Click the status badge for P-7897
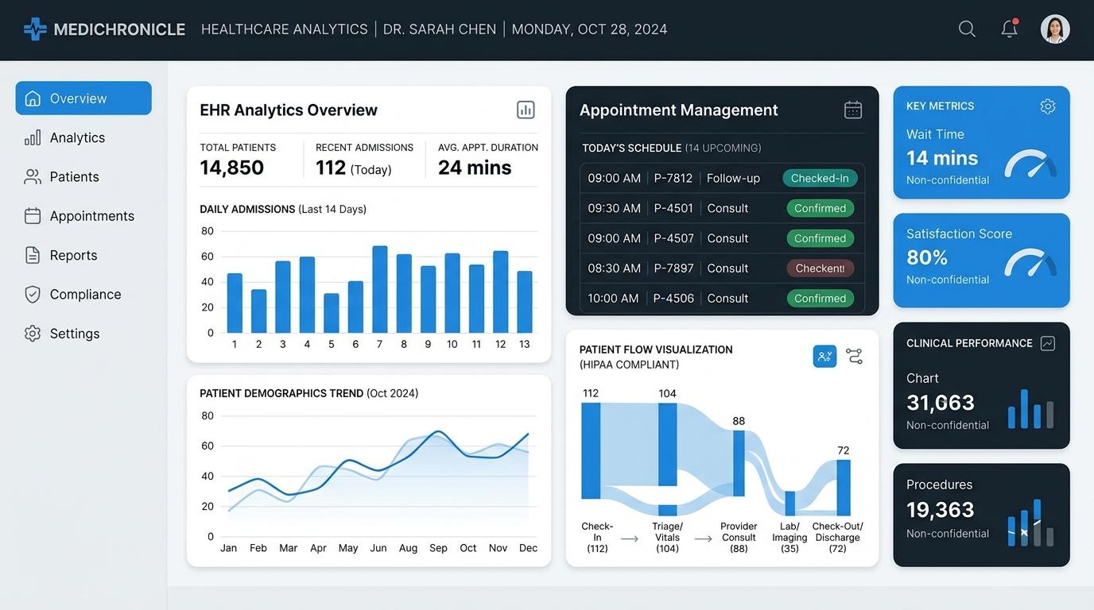Viewport: 1094px width, 610px height. pyautogui.click(x=820, y=268)
